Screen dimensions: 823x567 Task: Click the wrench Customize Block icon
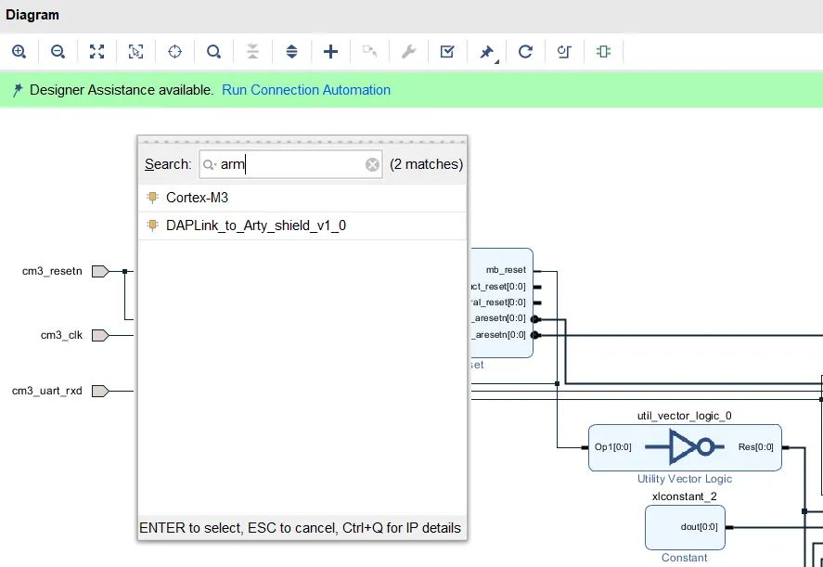pyautogui.click(x=408, y=51)
